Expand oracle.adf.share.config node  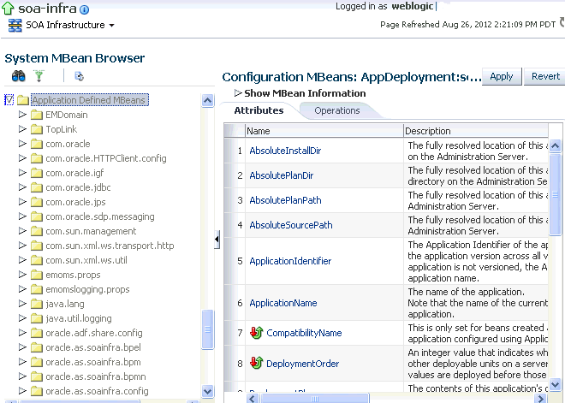click(x=22, y=333)
